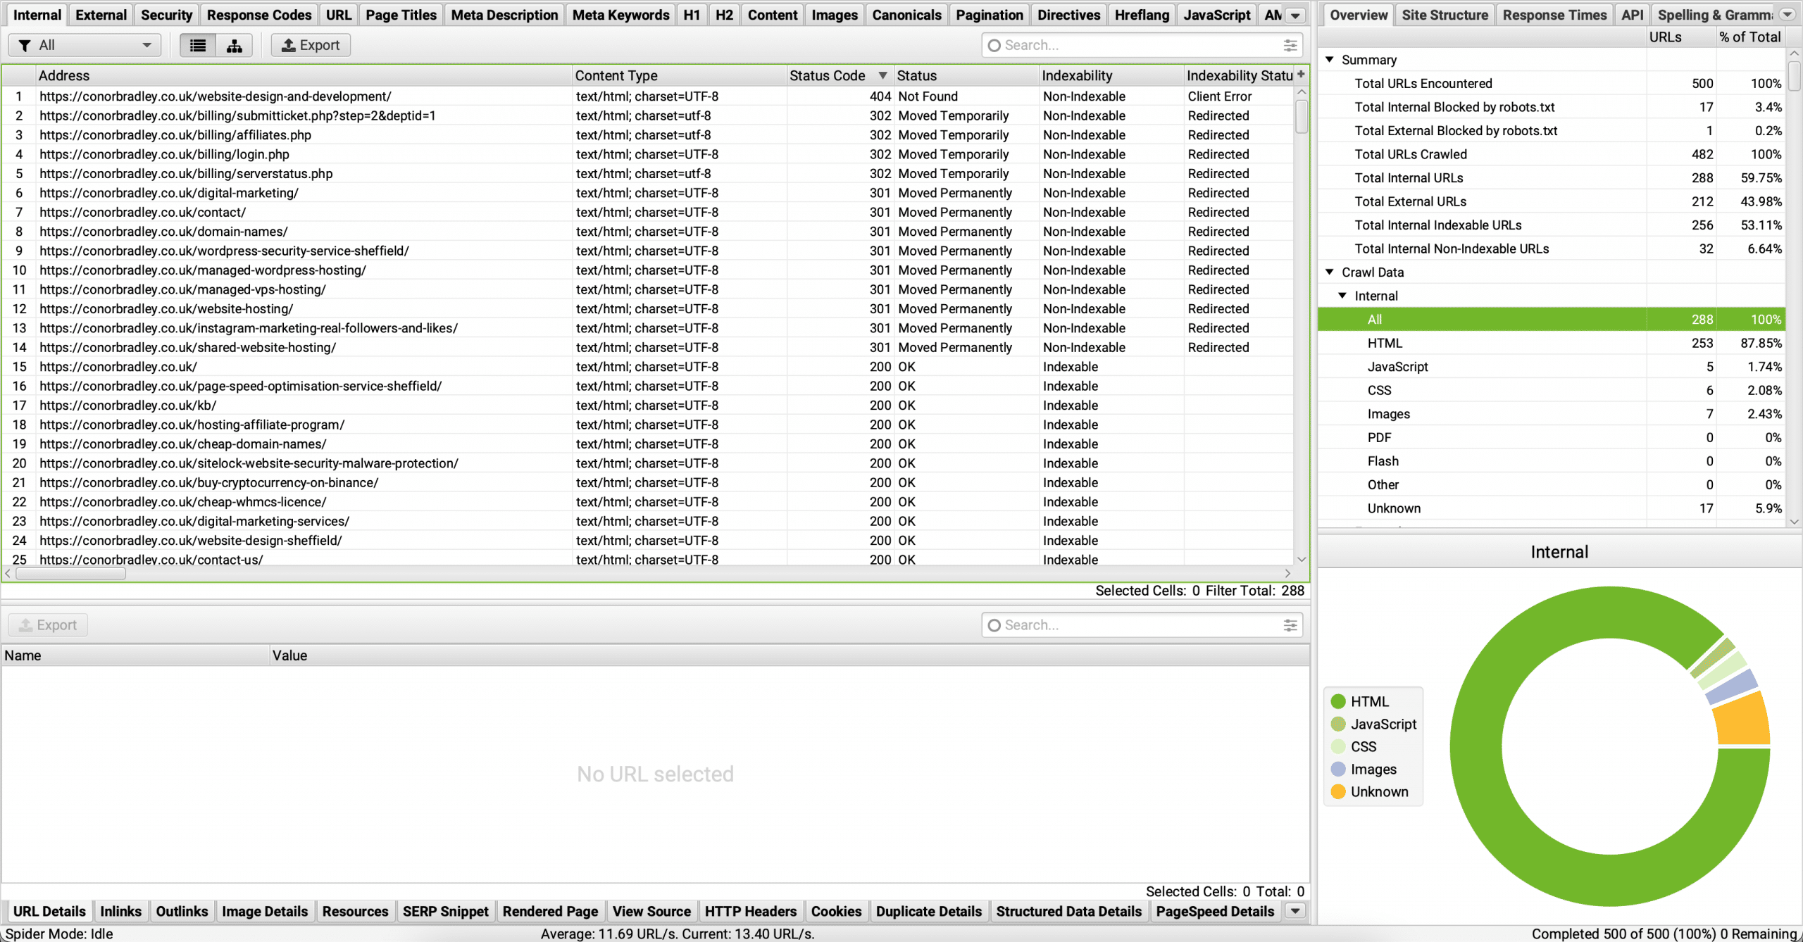The width and height of the screenshot is (1803, 942).
Task: Open the PageSpeed Details tab
Action: pyautogui.click(x=1215, y=911)
